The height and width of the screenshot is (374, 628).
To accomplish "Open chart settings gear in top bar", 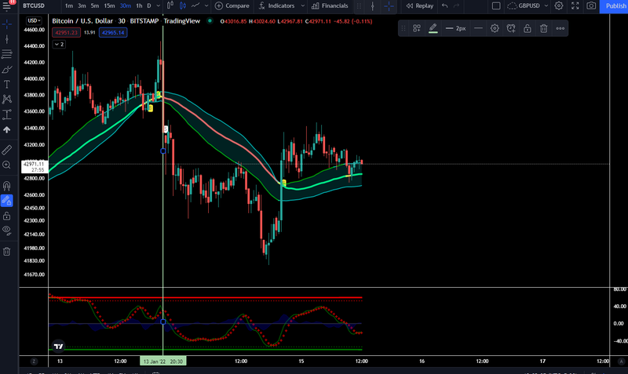I will coord(559,6).
